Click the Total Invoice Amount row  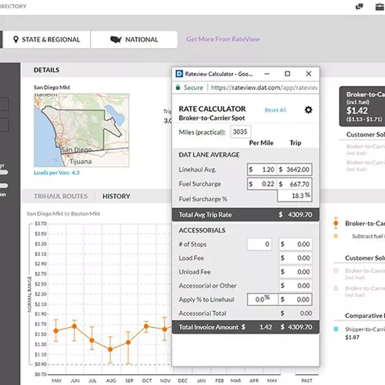click(x=246, y=327)
